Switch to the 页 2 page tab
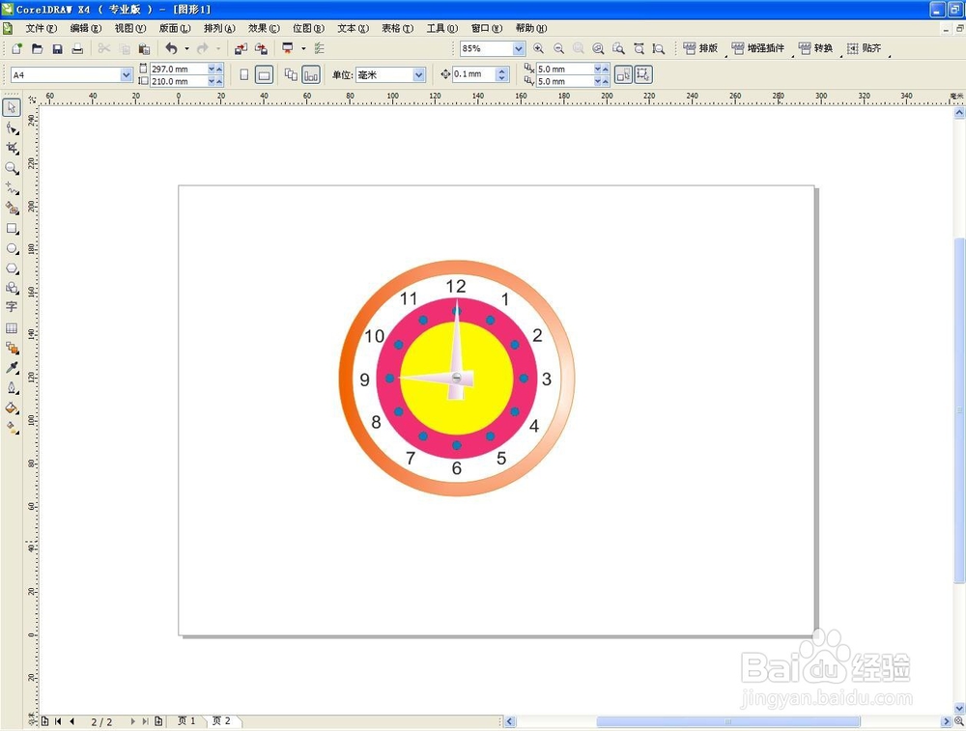 (223, 720)
